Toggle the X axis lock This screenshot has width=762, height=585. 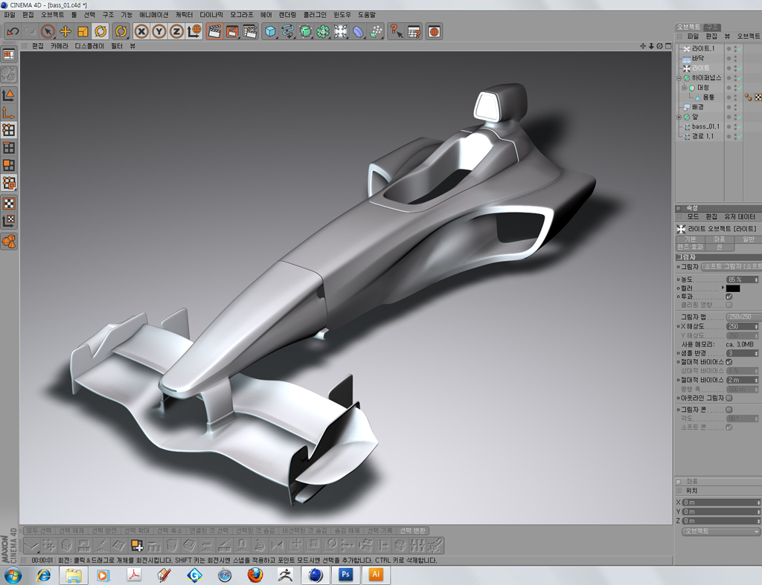pos(141,31)
